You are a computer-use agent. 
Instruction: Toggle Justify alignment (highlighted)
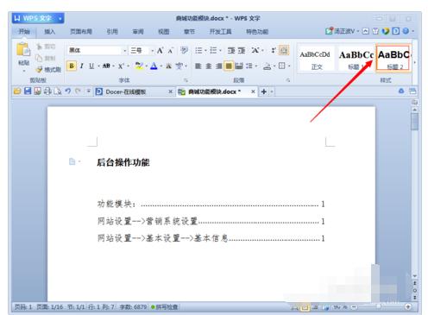[229, 66]
